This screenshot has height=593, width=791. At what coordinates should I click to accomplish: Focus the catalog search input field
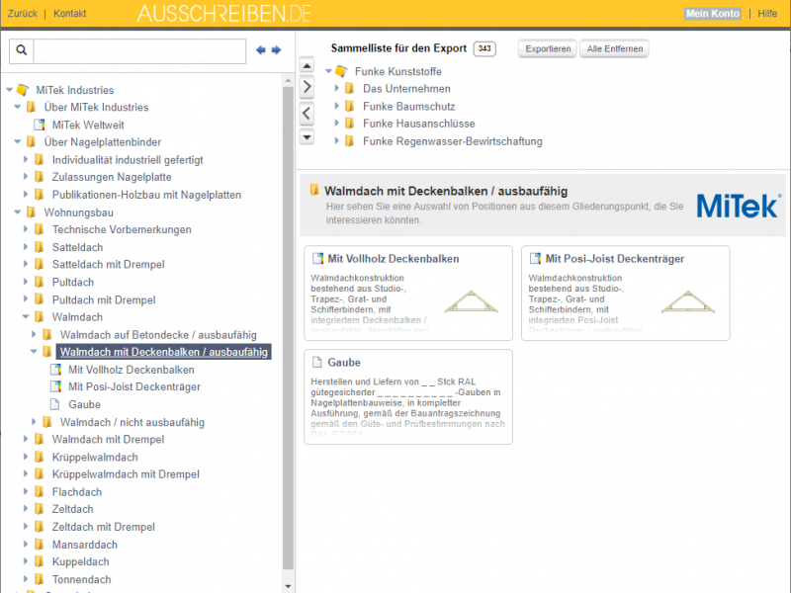pos(139,50)
